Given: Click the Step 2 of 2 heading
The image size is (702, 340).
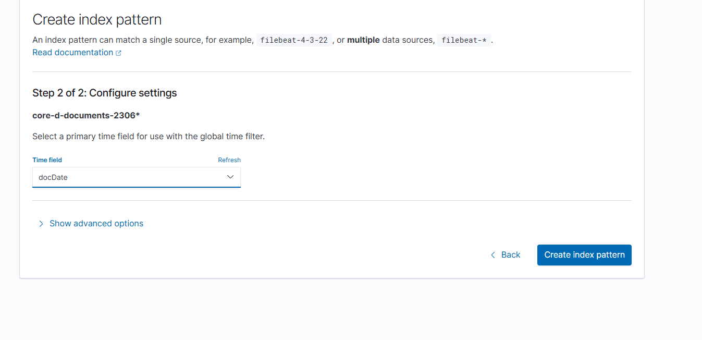Looking at the screenshot, I should click(104, 93).
